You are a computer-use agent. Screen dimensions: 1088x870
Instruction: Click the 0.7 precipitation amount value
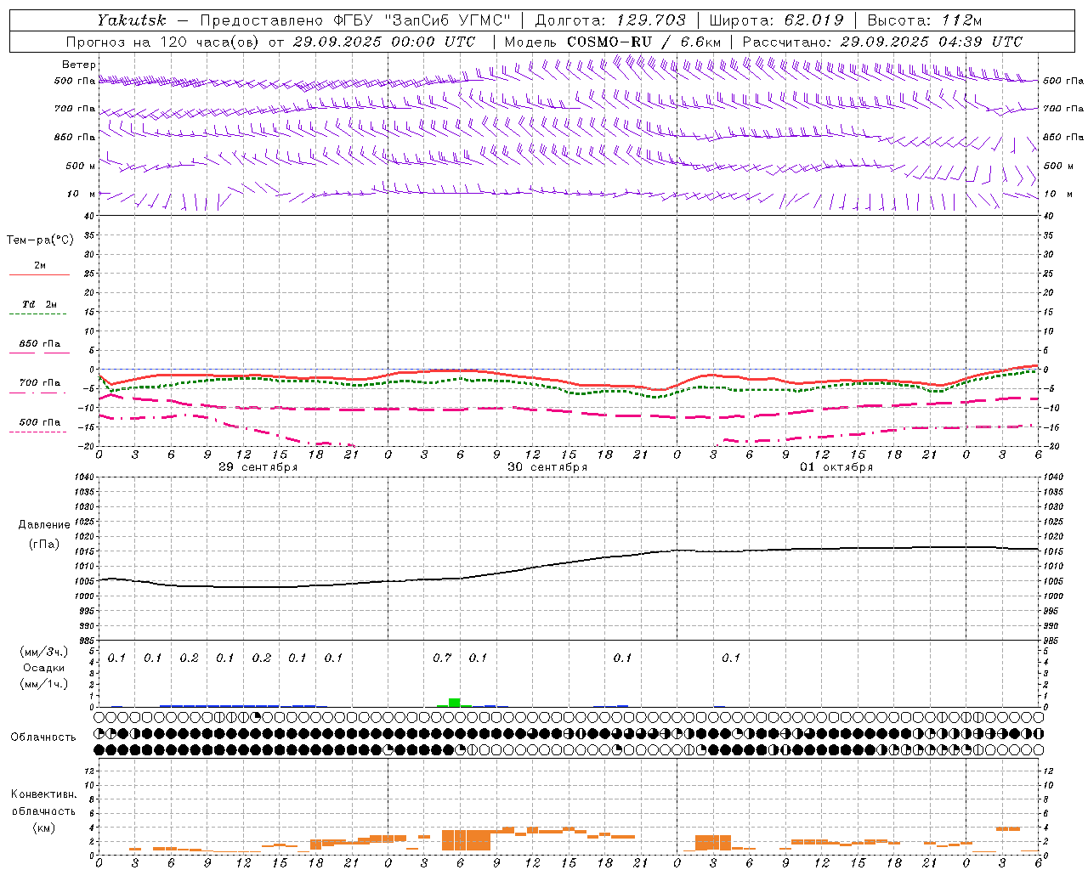(x=442, y=658)
